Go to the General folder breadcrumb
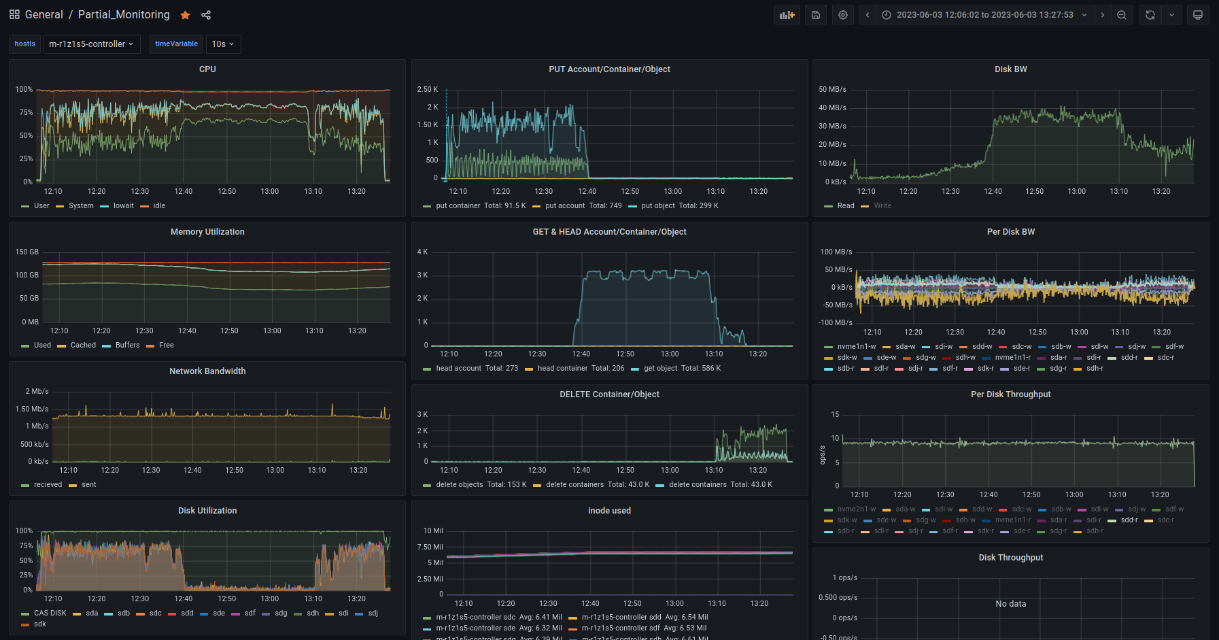Image resolution: width=1219 pixels, height=640 pixels. coord(44,15)
